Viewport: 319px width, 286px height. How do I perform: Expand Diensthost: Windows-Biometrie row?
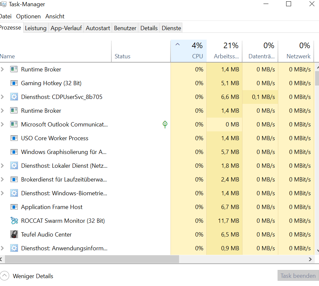click(2, 193)
